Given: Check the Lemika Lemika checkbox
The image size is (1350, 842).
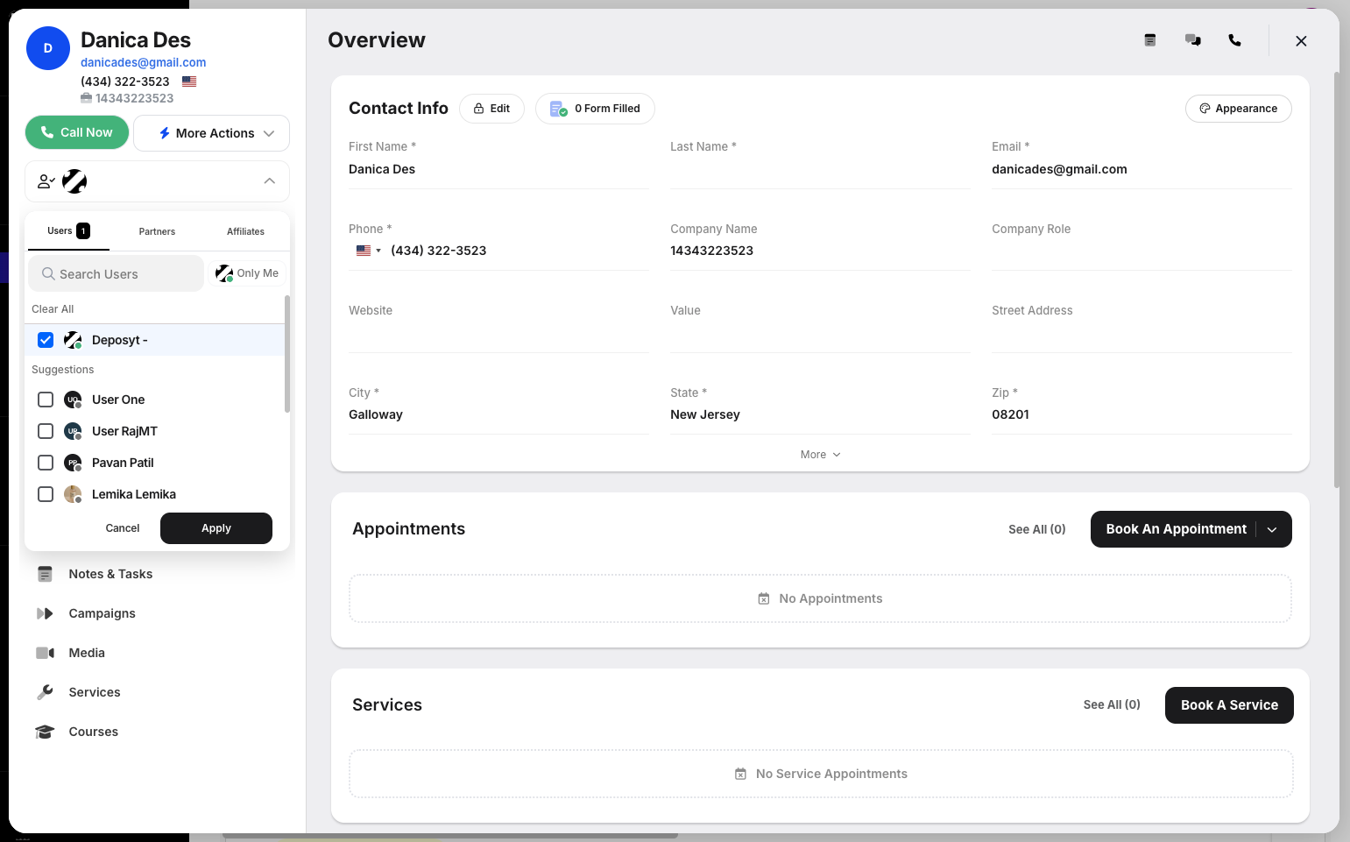Looking at the screenshot, I should pos(46,494).
